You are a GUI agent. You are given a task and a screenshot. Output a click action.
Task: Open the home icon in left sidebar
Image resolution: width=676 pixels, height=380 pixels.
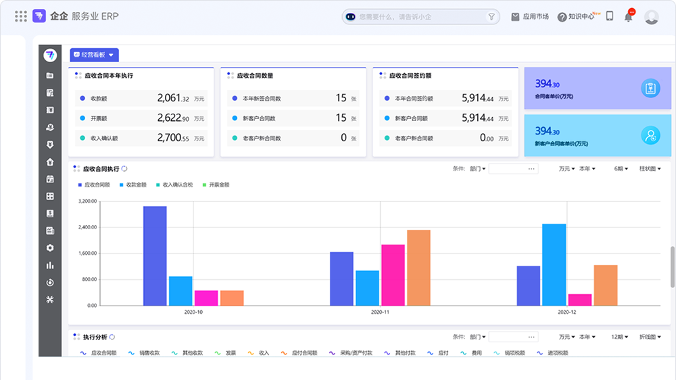[50, 162]
